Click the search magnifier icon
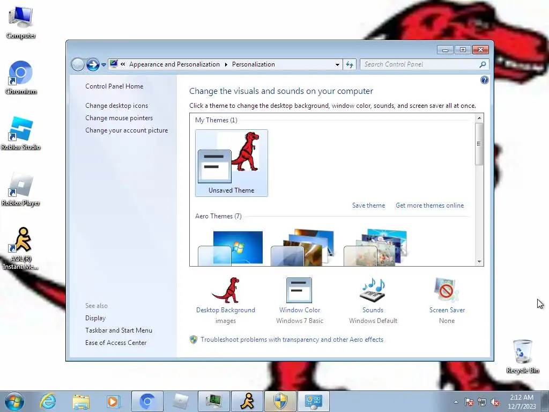This screenshot has width=549, height=412. click(x=483, y=64)
